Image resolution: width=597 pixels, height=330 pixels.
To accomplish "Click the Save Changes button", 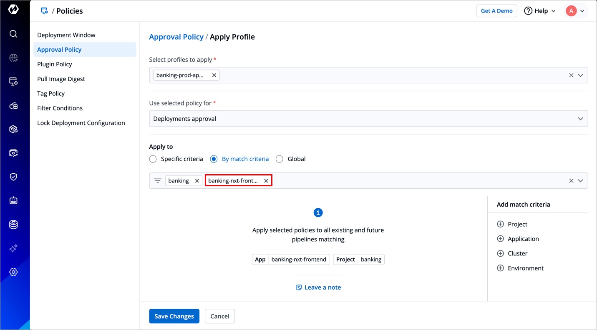I will point(174,316).
